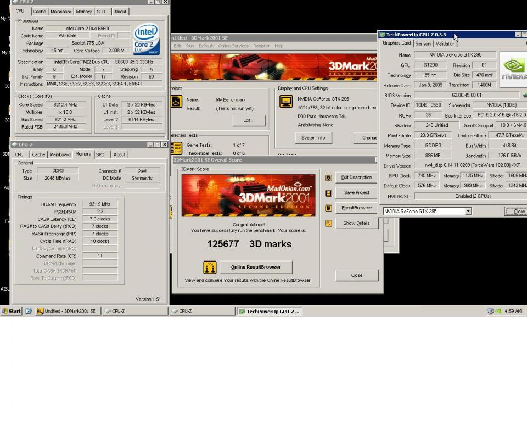Open the Edit menu in 3DMark2001
Viewport: 527px width, 422px height.
point(177,46)
